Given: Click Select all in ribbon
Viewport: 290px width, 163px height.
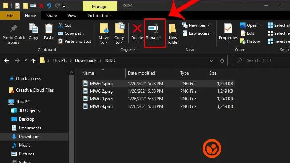Looking at the screenshot, I should (278, 25).
